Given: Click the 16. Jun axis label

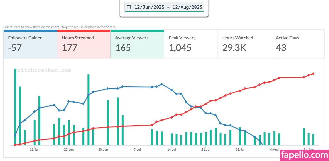Looking at the screenshot, I should point(35,150).
